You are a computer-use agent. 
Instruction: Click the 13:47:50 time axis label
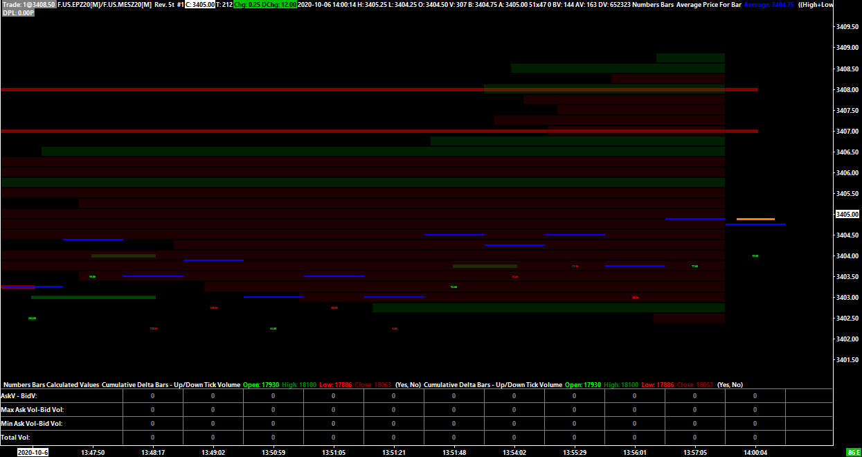click(92, 452)
